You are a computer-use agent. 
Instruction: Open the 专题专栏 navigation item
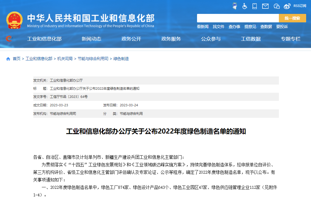click(290, 39)
